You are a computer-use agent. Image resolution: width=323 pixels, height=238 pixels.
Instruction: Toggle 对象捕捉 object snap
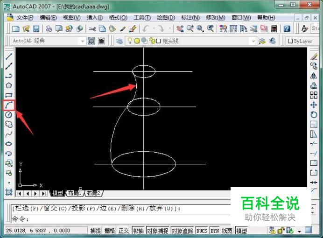pyautogui.click(x=158, y=231)
